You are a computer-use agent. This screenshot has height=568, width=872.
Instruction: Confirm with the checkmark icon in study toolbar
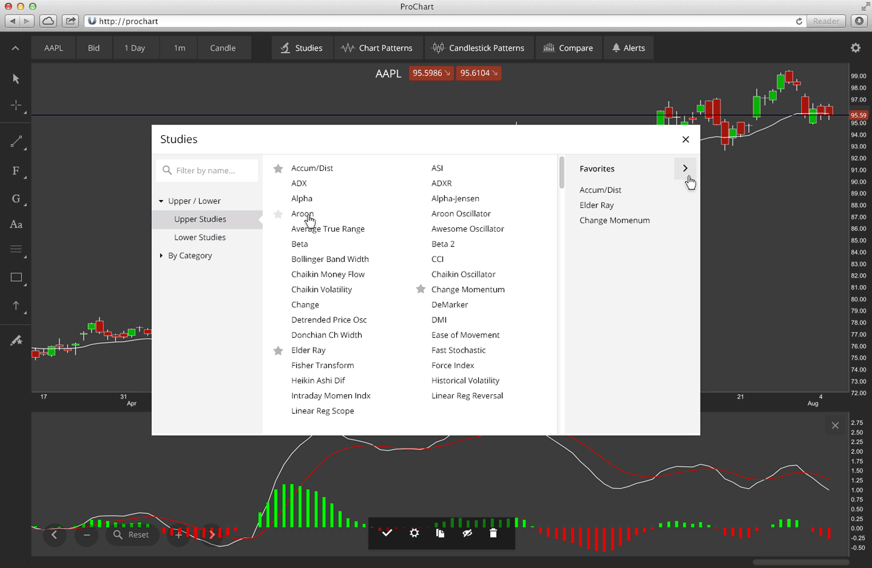(387, 533)
